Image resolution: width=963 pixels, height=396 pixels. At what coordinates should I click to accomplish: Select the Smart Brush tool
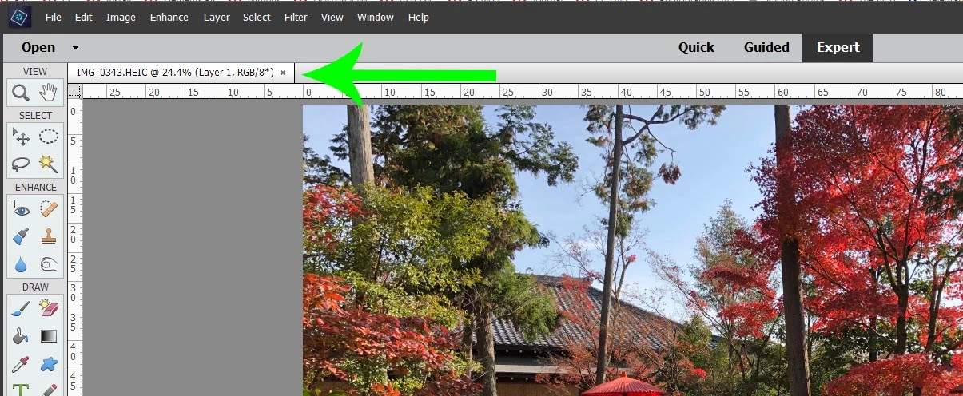[22, 236]
